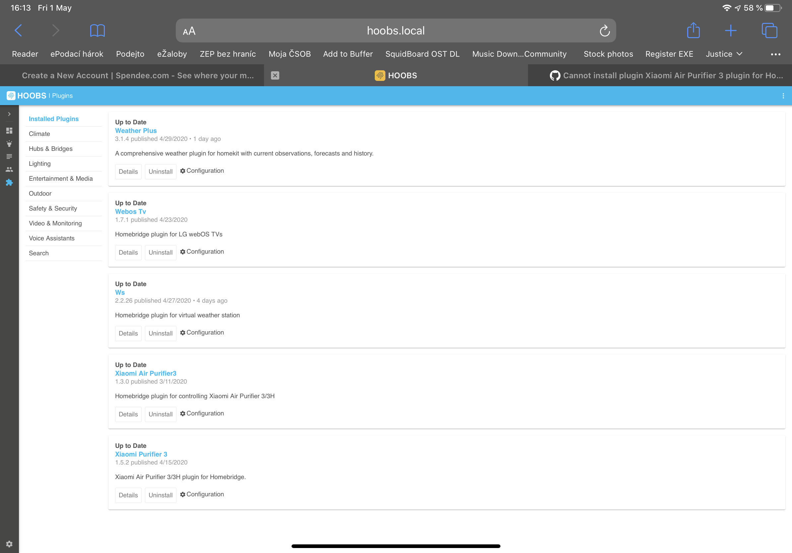Show Details of the Ws plugin

pyautogui.click(x=128, y=334)
